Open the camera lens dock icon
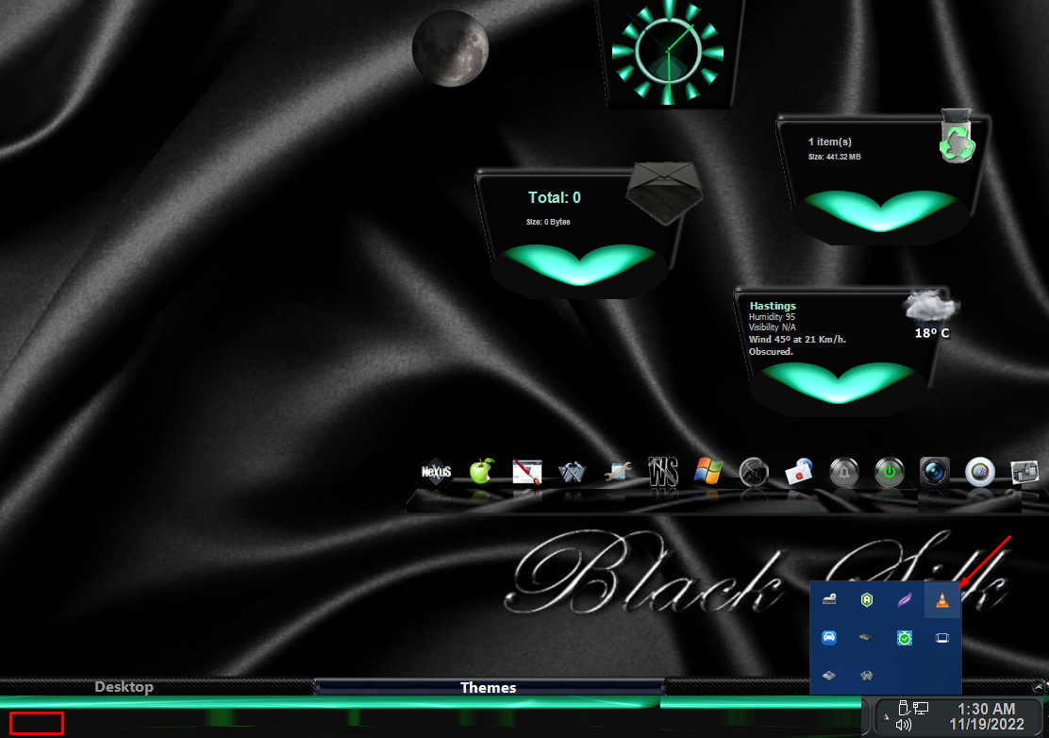Screen dimensions: 1049x738 click(x=934, y=471)
